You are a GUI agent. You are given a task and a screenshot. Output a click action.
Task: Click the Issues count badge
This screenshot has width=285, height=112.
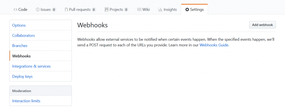click(x=54, y=10)
